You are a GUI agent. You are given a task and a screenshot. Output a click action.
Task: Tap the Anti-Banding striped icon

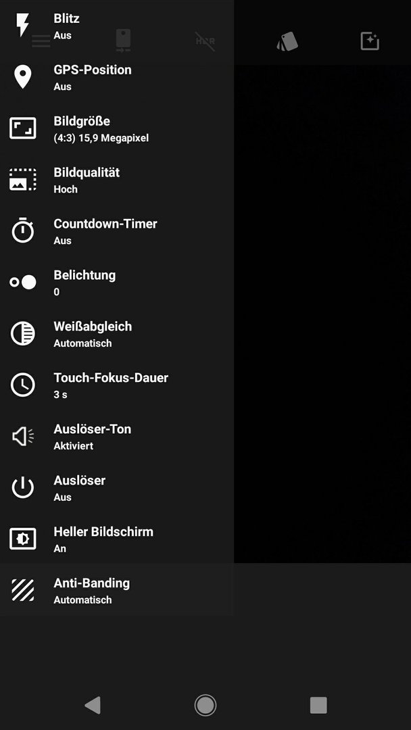point(23,590)
